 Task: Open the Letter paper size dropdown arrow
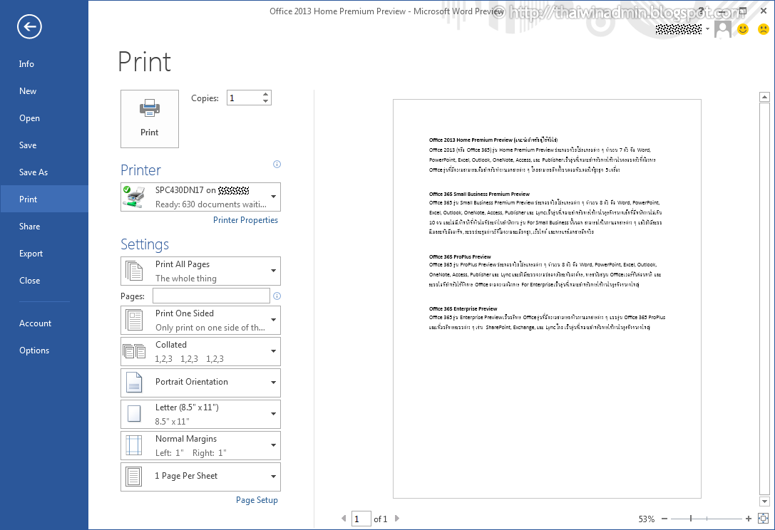[x=273, y=413]
